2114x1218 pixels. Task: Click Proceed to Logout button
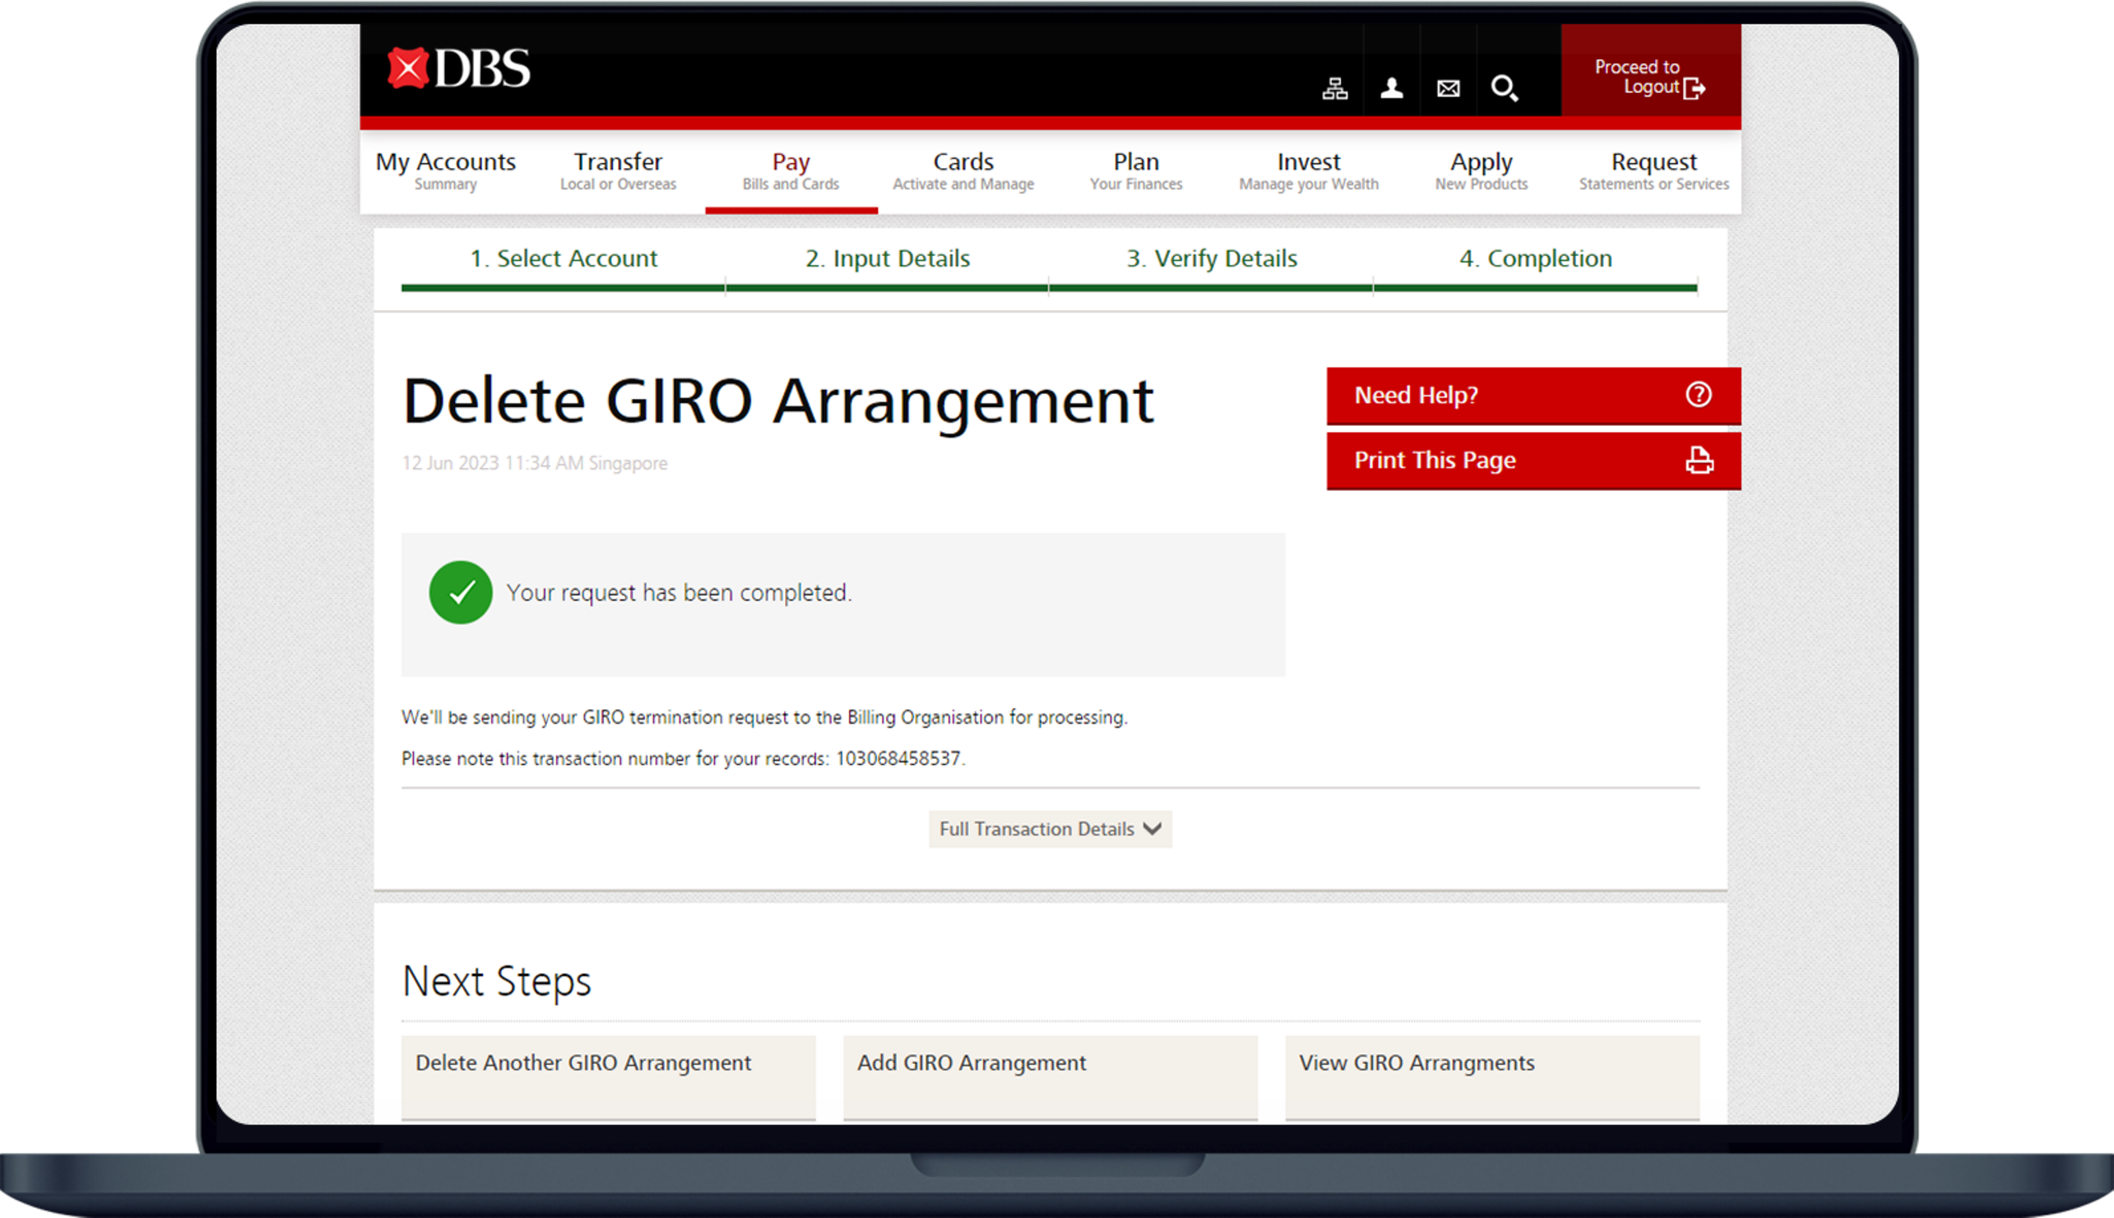click(x=1650, y=77)
